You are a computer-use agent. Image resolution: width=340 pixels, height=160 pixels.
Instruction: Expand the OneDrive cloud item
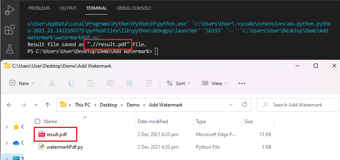pyautogui.click(x=7, y=143)
